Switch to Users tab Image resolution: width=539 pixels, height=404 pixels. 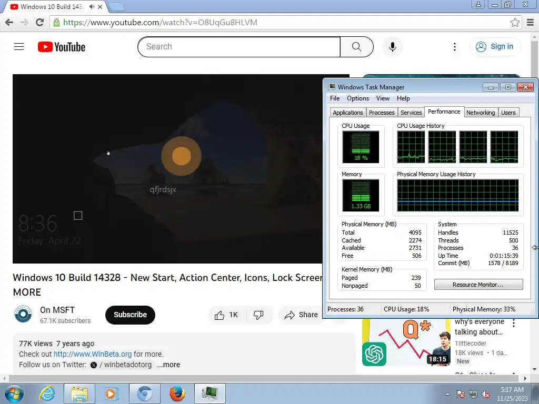click(x=508, y=113)
